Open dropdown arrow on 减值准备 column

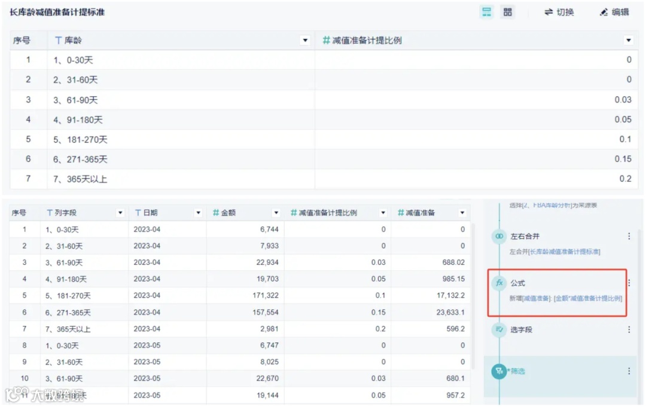(x=462, y=212)
